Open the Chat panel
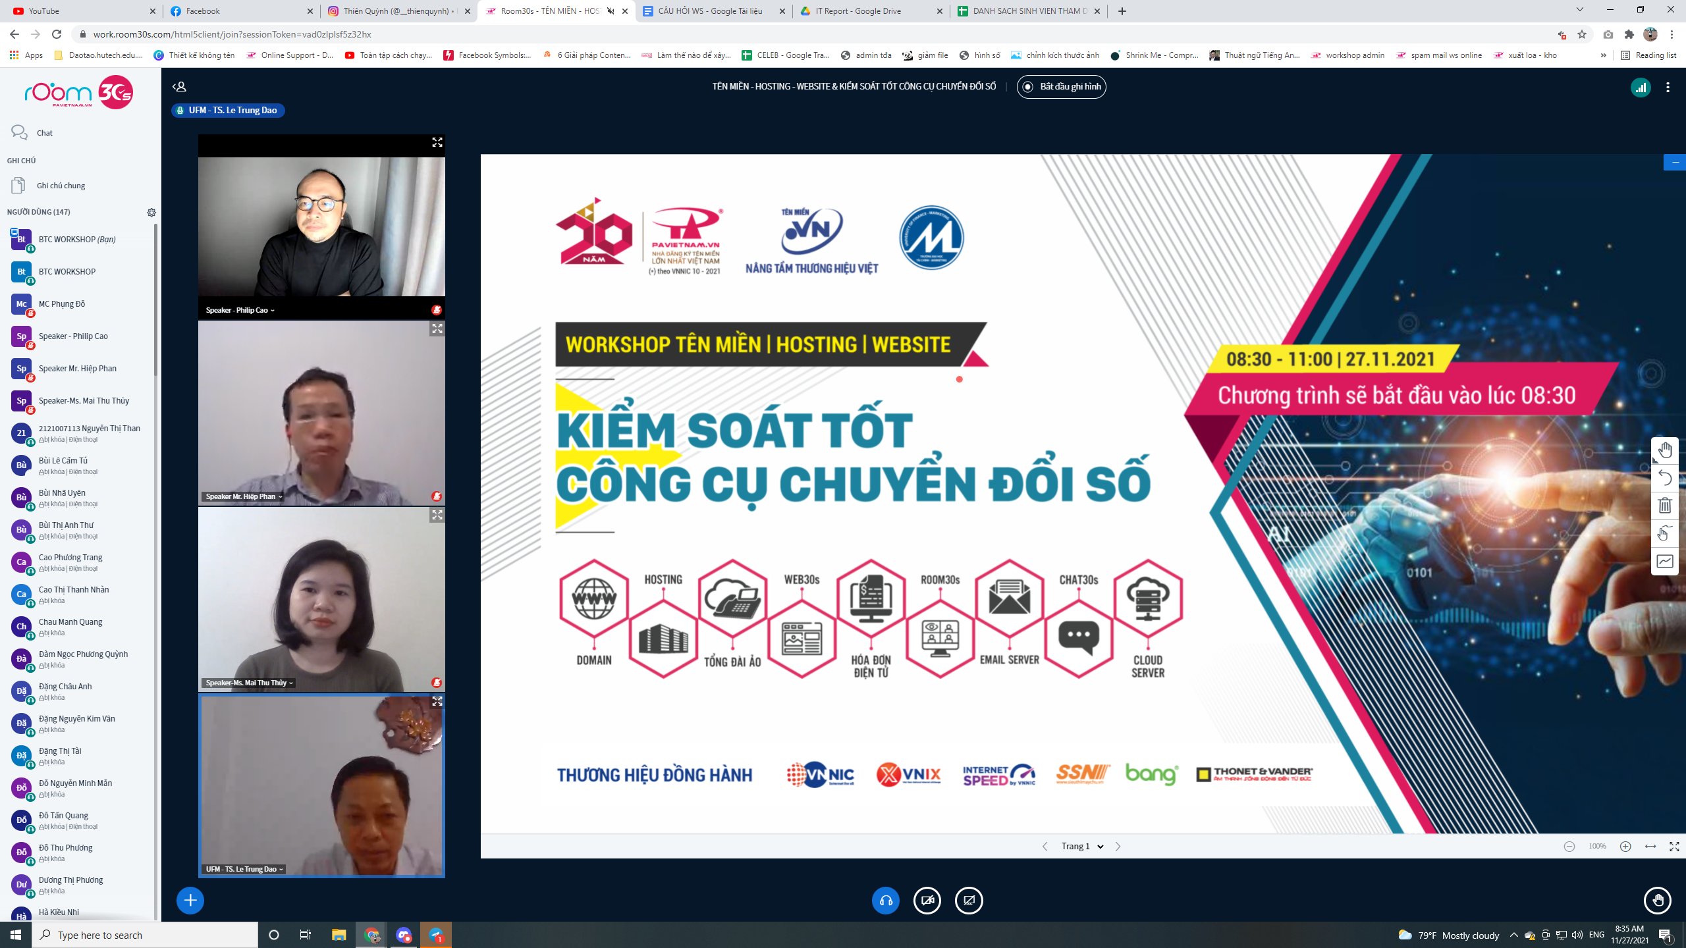1686x948 pixels. pos(79,132)
